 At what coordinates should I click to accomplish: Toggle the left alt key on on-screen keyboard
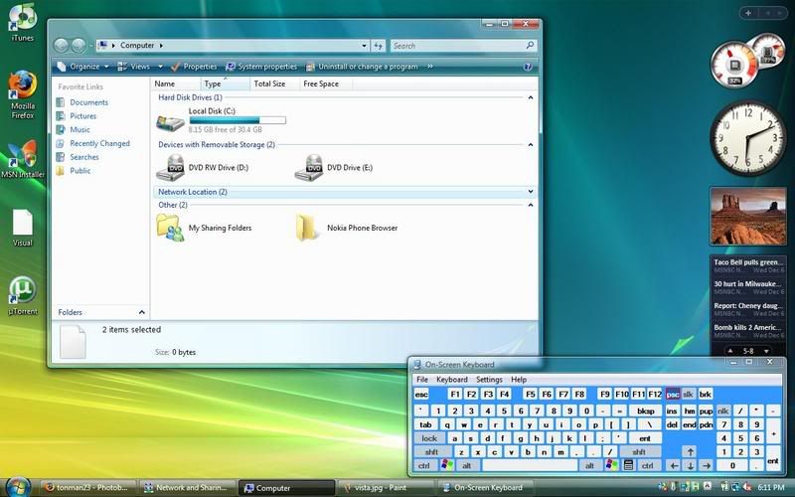pos(467,465)
